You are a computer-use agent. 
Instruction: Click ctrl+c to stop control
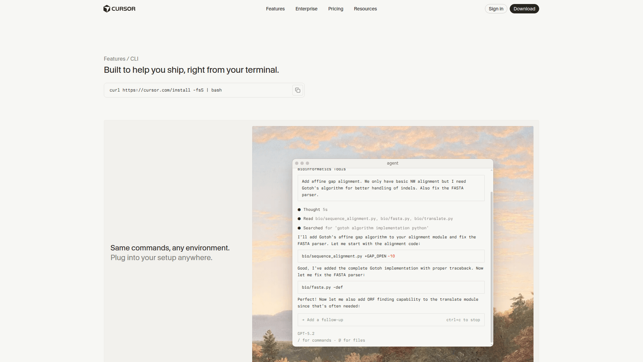[463, 320]
